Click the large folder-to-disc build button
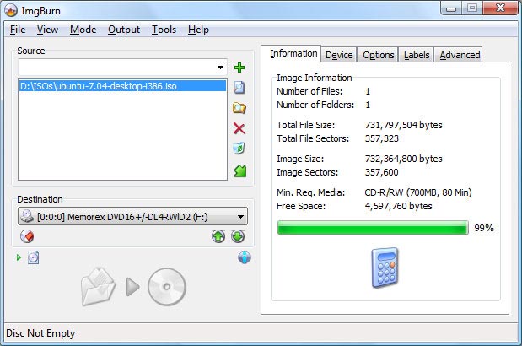 click(x=133, y=287)
